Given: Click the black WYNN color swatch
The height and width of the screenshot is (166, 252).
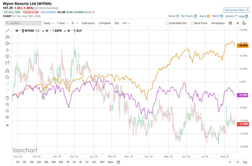Looking at the screenshot, I should (23, 31).
